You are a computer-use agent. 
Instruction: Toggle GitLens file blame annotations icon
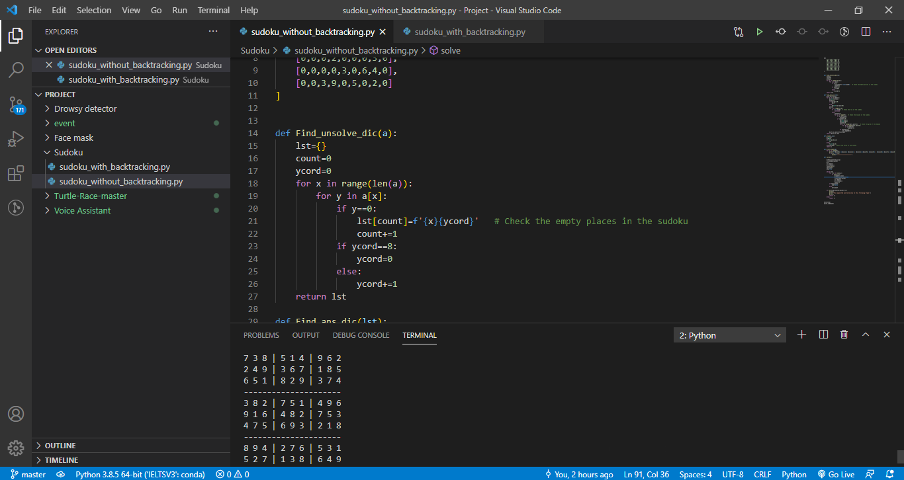844,32
